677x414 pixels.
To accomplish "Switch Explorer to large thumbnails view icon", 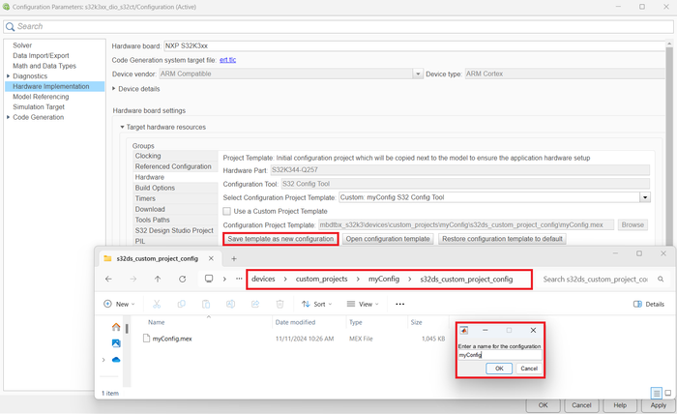I will click(x=668, y=393).
